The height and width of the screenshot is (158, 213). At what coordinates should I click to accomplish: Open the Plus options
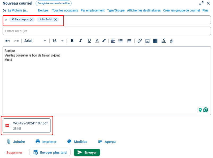205,10
